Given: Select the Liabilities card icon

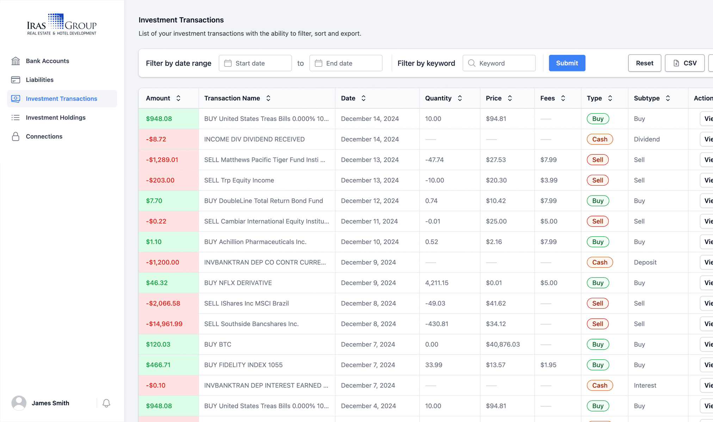Looking at the screenshot, I should [15, 80].
